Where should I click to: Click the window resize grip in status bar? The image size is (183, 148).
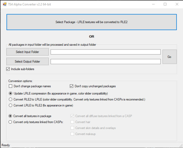181,146
